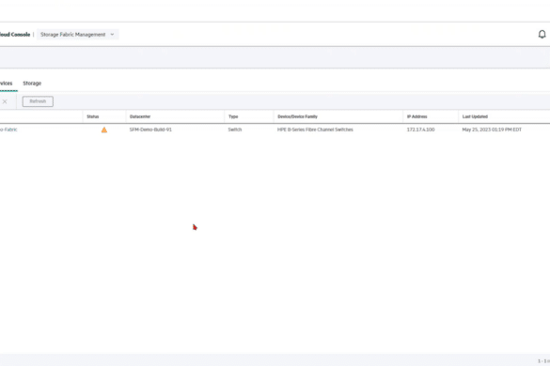Click the 172.17.4.100 IP address cell

pyautogui.click(x=420, y=130)
